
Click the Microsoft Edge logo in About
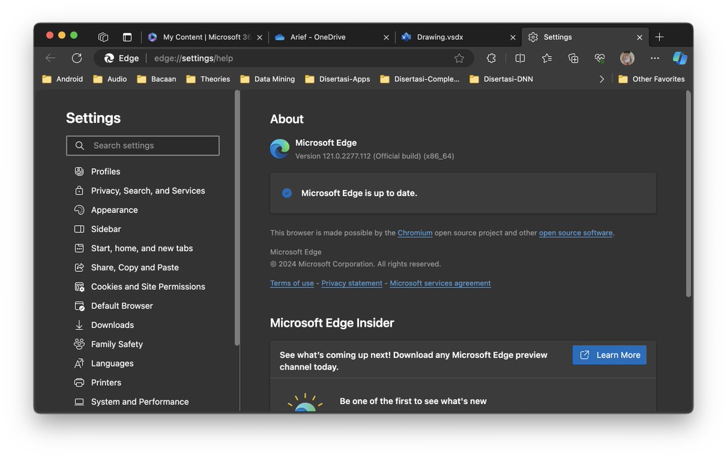(280, 149)
